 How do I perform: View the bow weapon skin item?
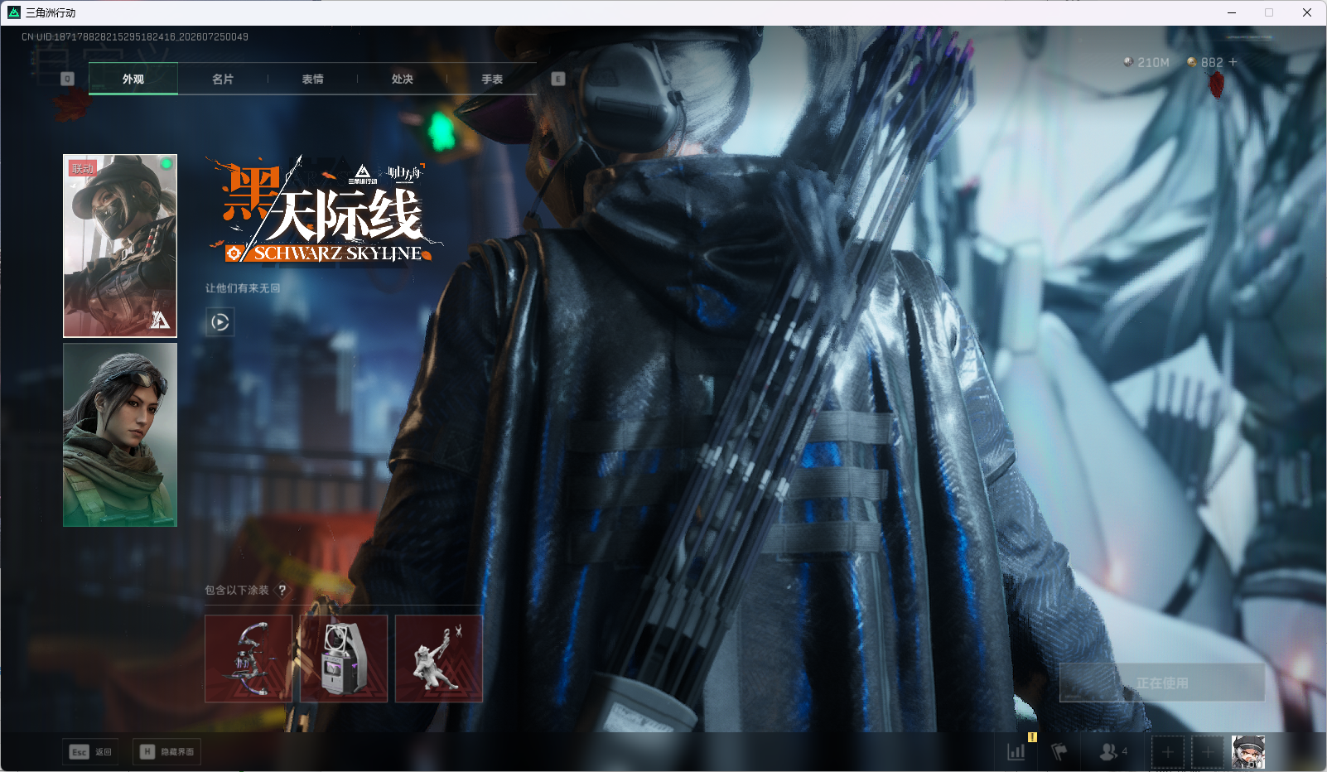point(249,659)
